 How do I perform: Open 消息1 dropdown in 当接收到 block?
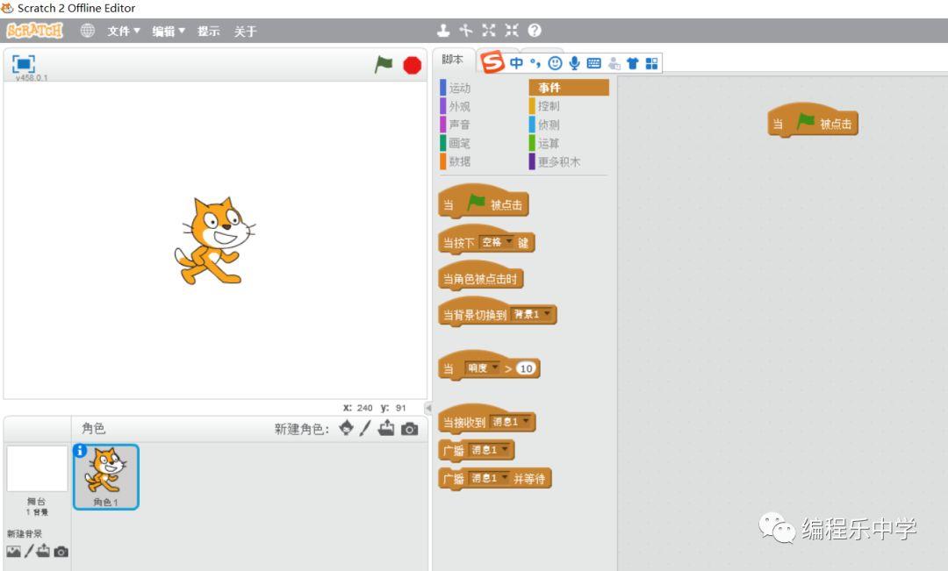point(511,422)
